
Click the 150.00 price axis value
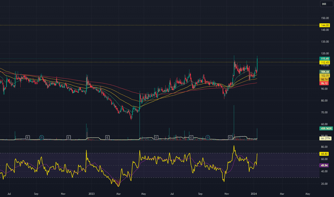(325, 18)
